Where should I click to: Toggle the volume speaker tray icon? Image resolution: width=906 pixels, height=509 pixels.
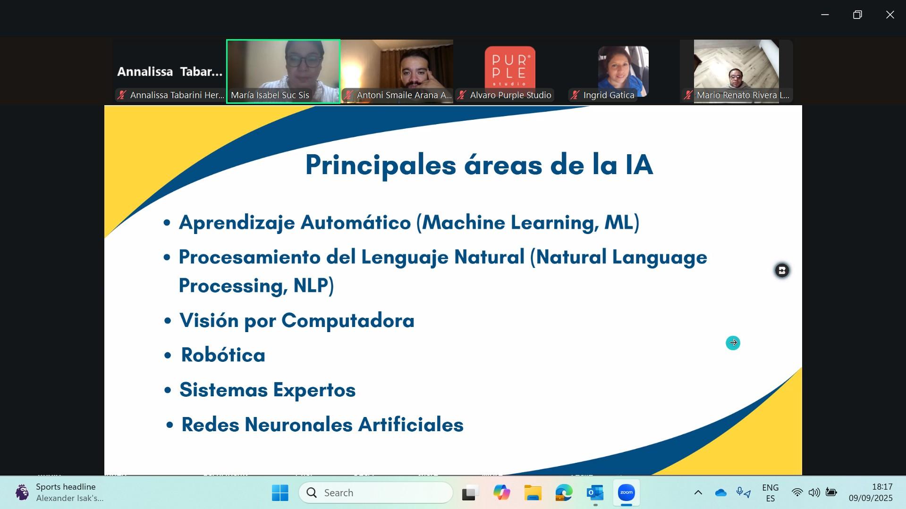[x=814, y=493]
